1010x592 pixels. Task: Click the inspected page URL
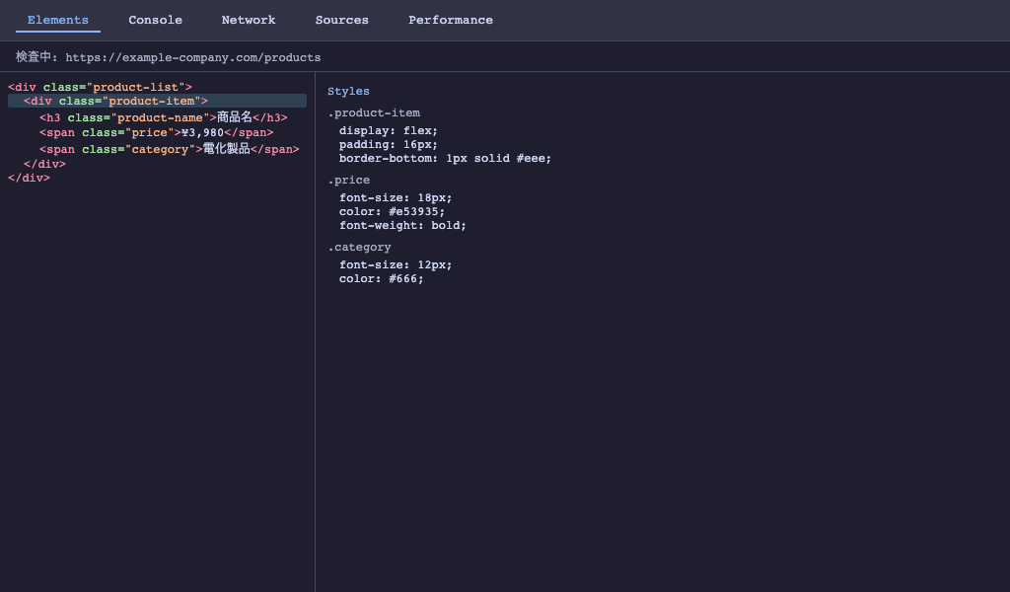[192, 57]
